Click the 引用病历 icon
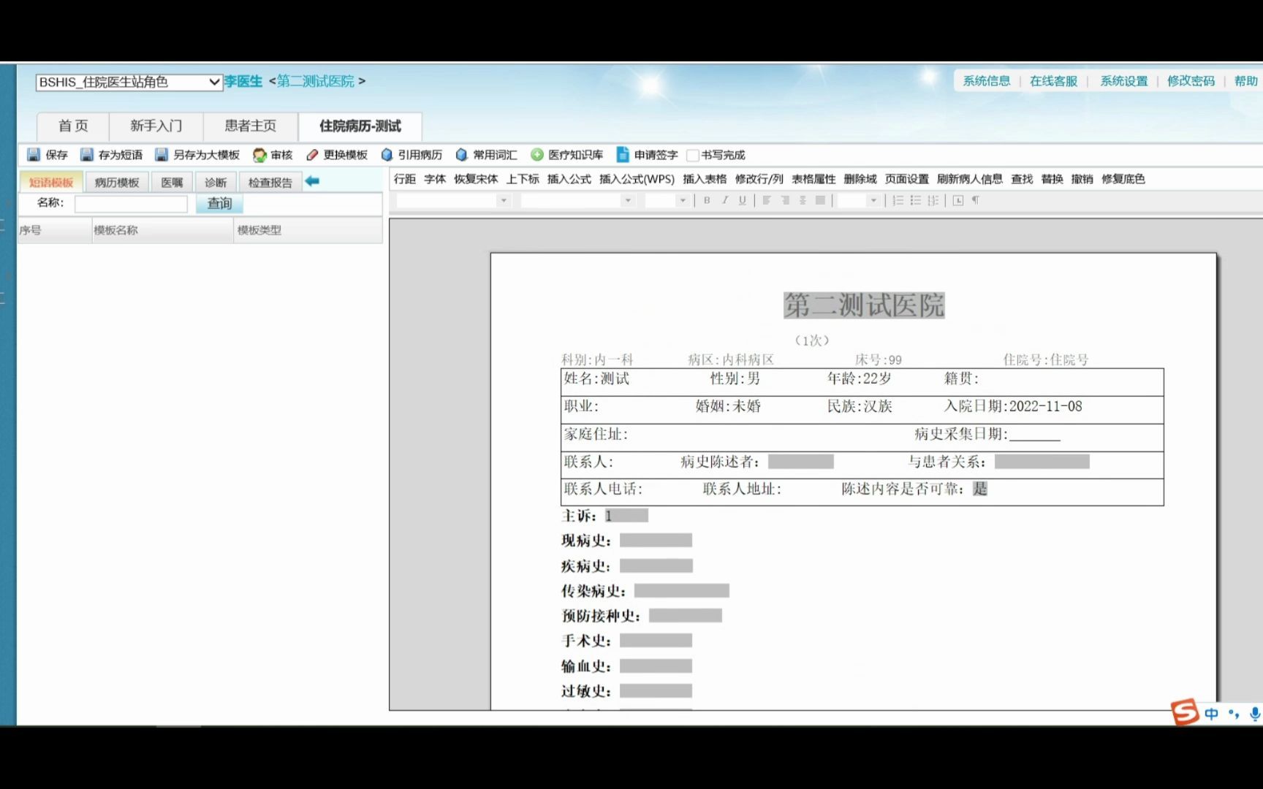The image size is (1263, 789). [387, 155]
